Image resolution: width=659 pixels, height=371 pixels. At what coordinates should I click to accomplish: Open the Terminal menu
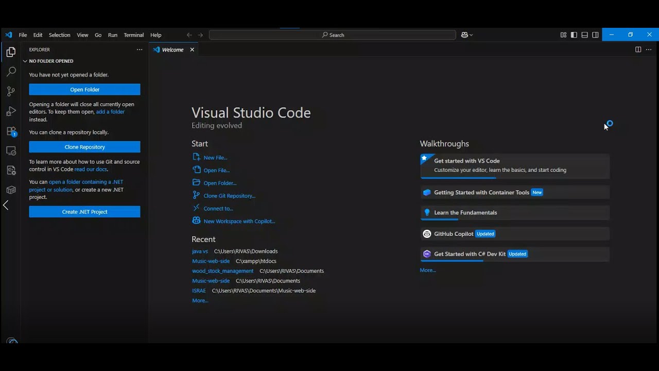click(x=133, y=35)
